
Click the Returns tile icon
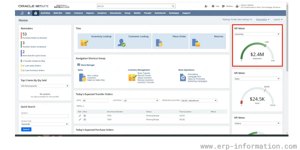196,43
